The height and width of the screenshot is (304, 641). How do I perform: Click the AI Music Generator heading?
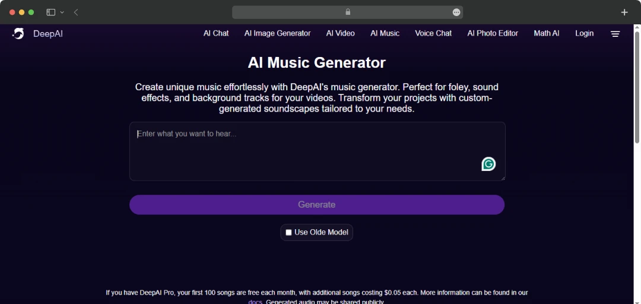tap(317, 63)
